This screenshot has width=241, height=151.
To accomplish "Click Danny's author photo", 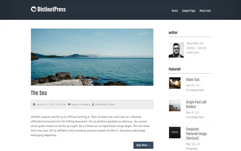I will click(176, 50).
